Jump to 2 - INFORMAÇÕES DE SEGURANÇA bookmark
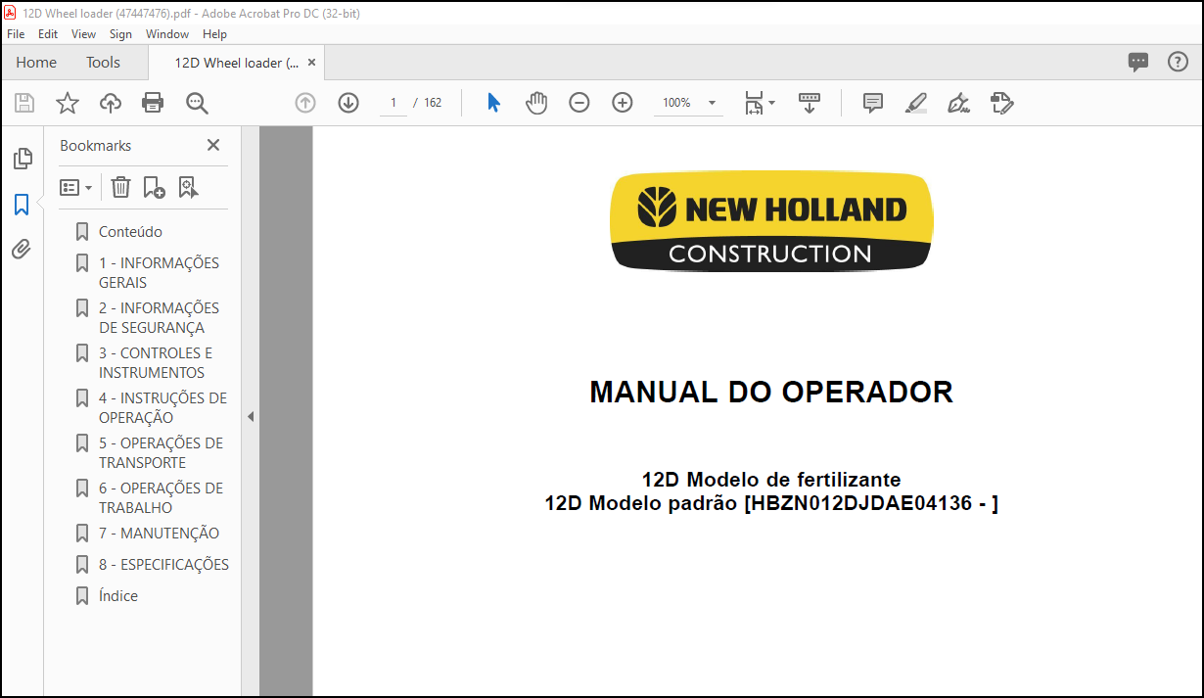The width and height of the screenshot is (1204, 698). pos(159,317)
